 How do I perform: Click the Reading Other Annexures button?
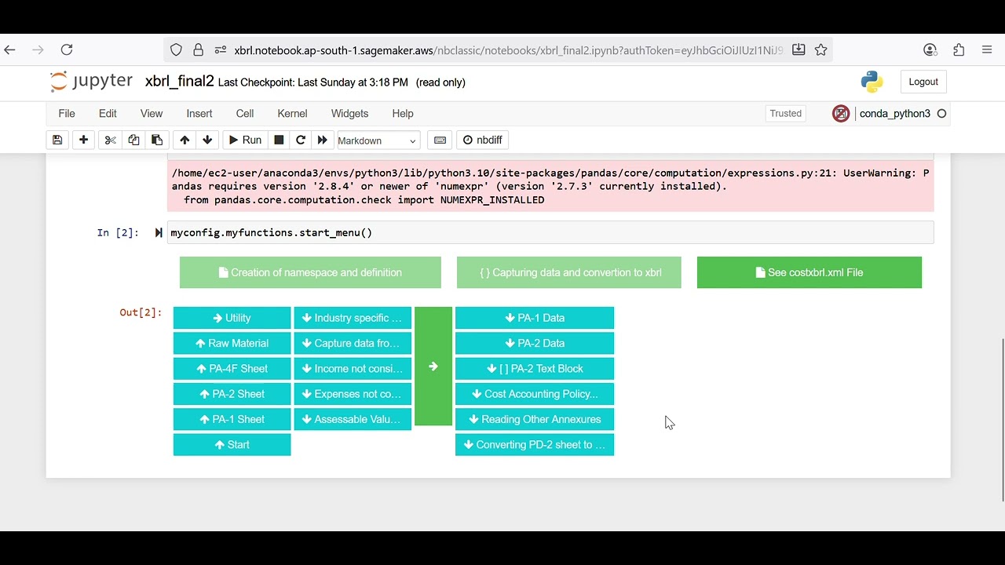(535, 419)
